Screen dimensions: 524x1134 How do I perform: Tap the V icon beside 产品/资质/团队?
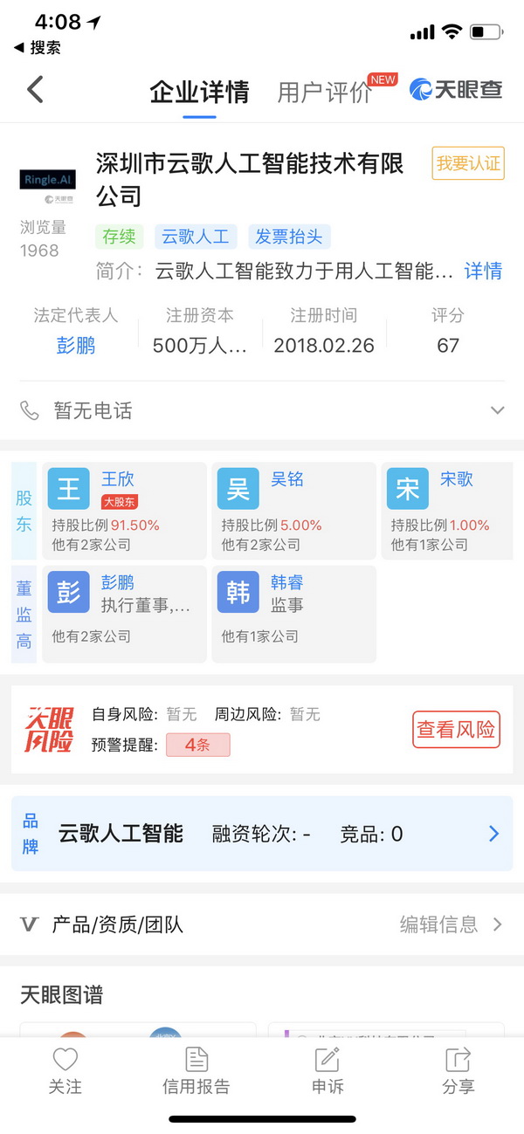point(30,924)
